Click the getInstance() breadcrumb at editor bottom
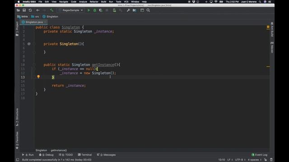 (x=59, y=150)
